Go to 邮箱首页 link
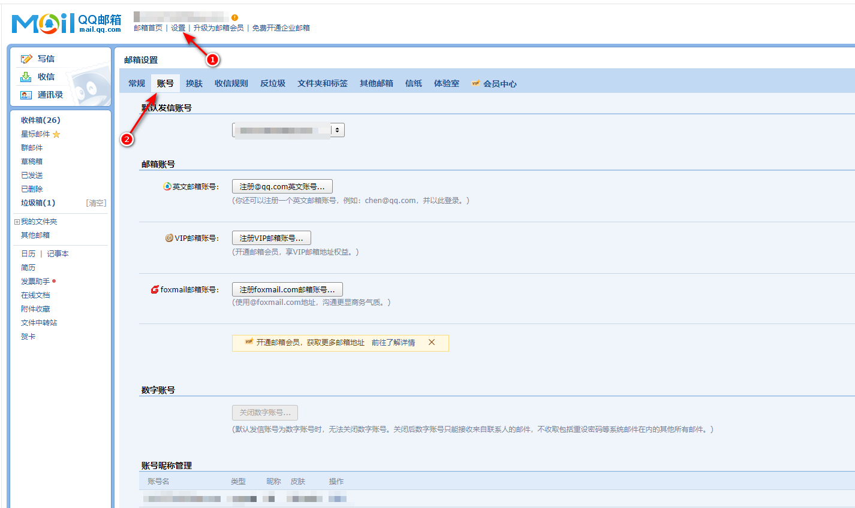This screenshot has height=508, width=855. pos(148,28)
